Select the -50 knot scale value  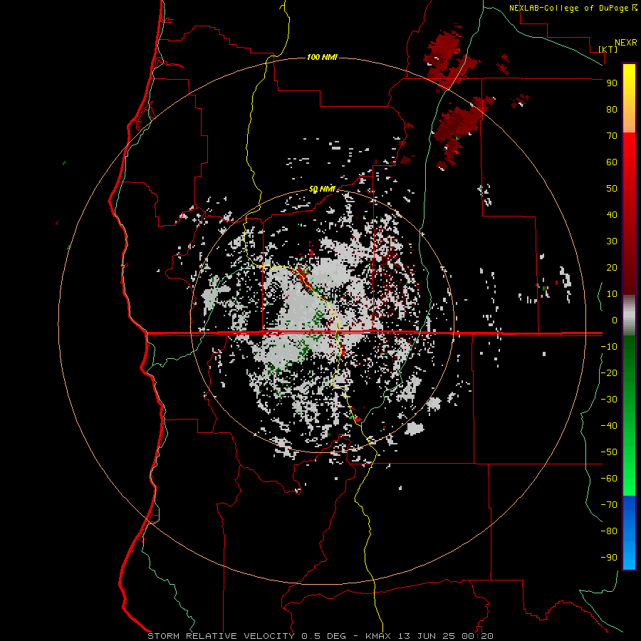[x=609, y=452]
